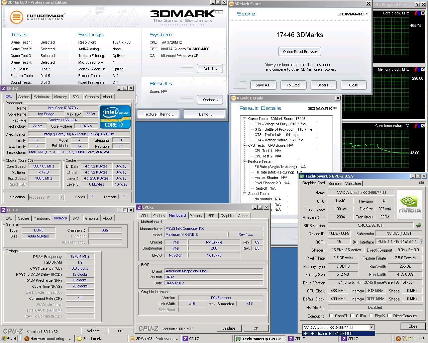Click the 17446 3DMarks score text
428x343 pixels.
300,35
